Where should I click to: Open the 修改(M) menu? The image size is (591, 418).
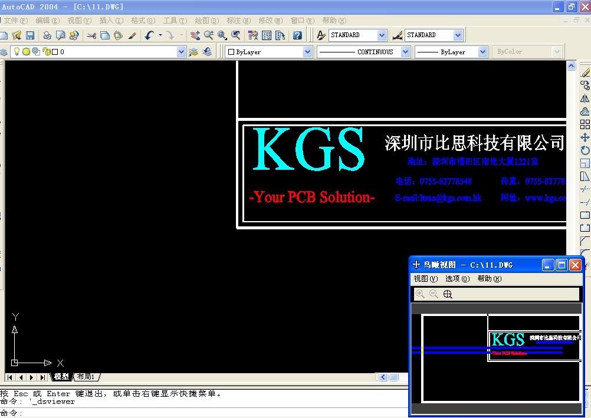point(271,21)
